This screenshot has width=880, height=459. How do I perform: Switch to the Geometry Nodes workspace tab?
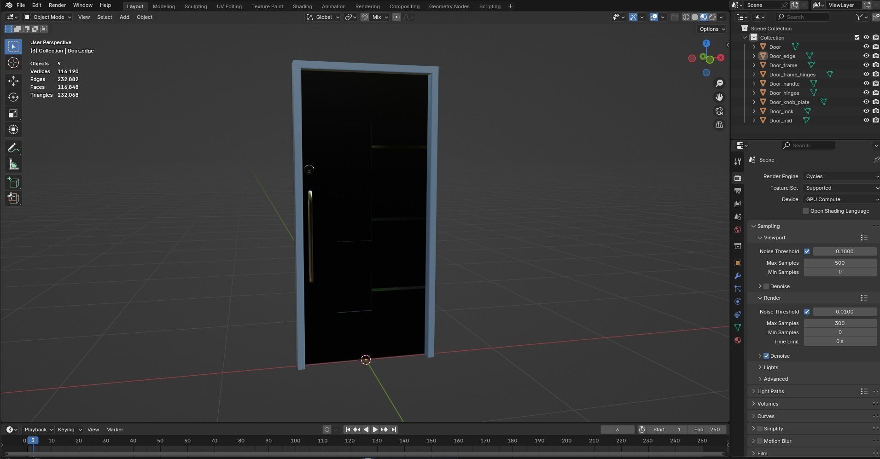pos(449,6)
